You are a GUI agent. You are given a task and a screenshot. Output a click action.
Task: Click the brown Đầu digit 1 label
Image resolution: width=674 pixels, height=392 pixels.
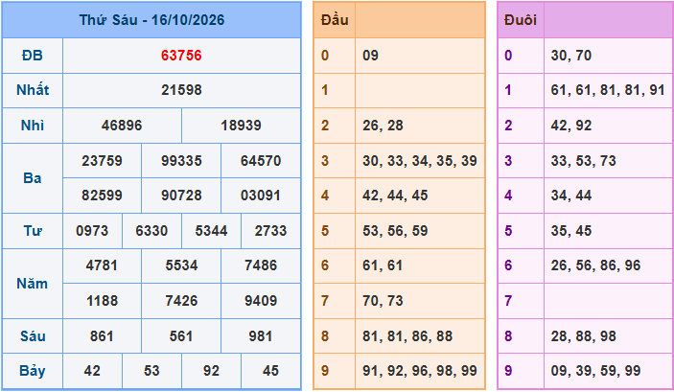pyautogui.click(x=324, y=90)
